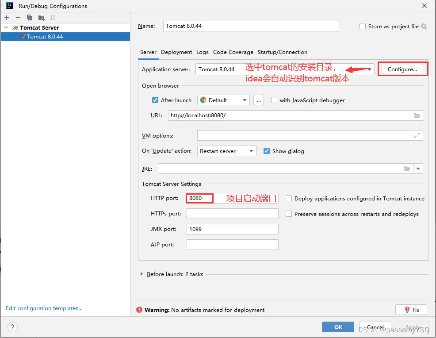The width and height of the screenshot is (436, 338).
Task: Switch to the Startup/Connection tab
Action: (282, 52)
